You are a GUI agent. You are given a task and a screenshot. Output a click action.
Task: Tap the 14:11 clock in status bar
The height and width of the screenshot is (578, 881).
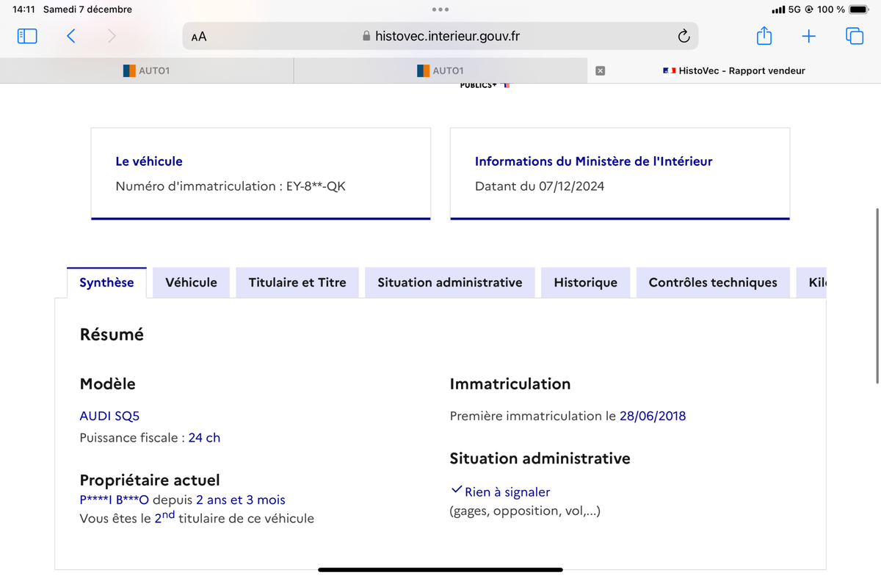coord(24,10)
